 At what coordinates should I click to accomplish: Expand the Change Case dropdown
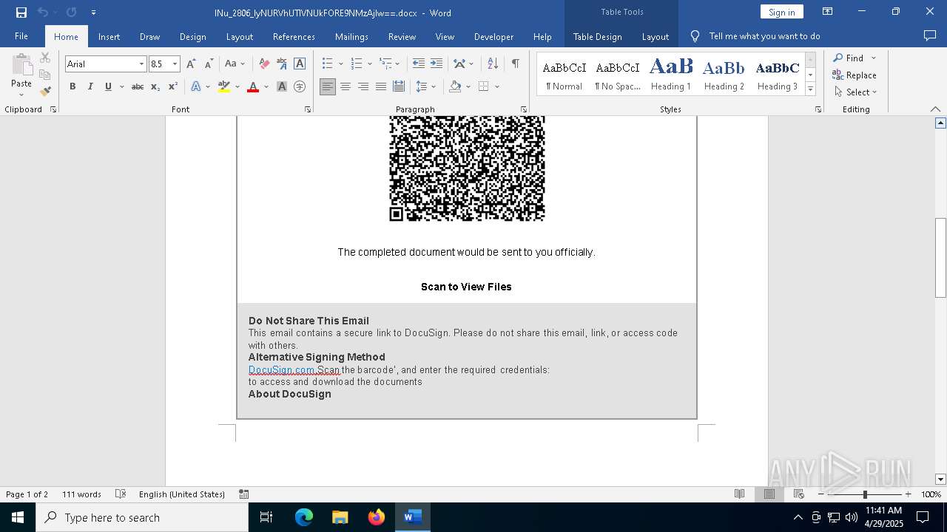click(x=243, y=64)
